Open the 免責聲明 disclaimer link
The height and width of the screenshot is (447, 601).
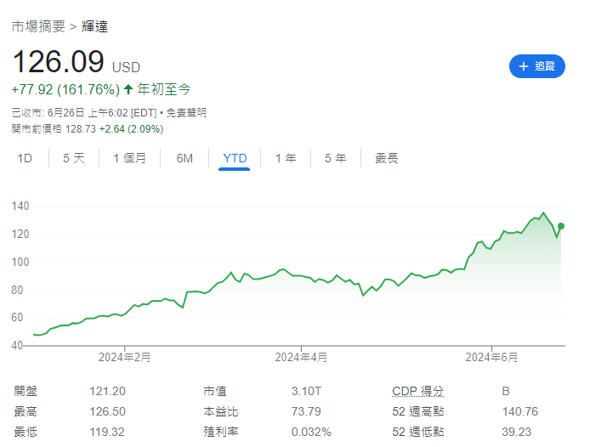click(x=185, y=112)
